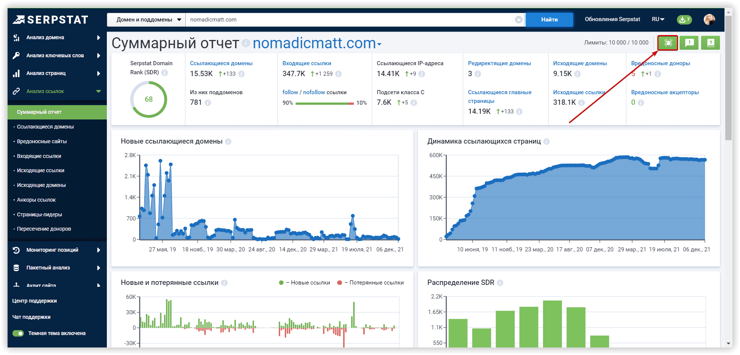This screenshot has width=740, height=355.
Task: Expand the nomadicmatt.com domain dropdown in title
Action: click(x=379, y=44)
